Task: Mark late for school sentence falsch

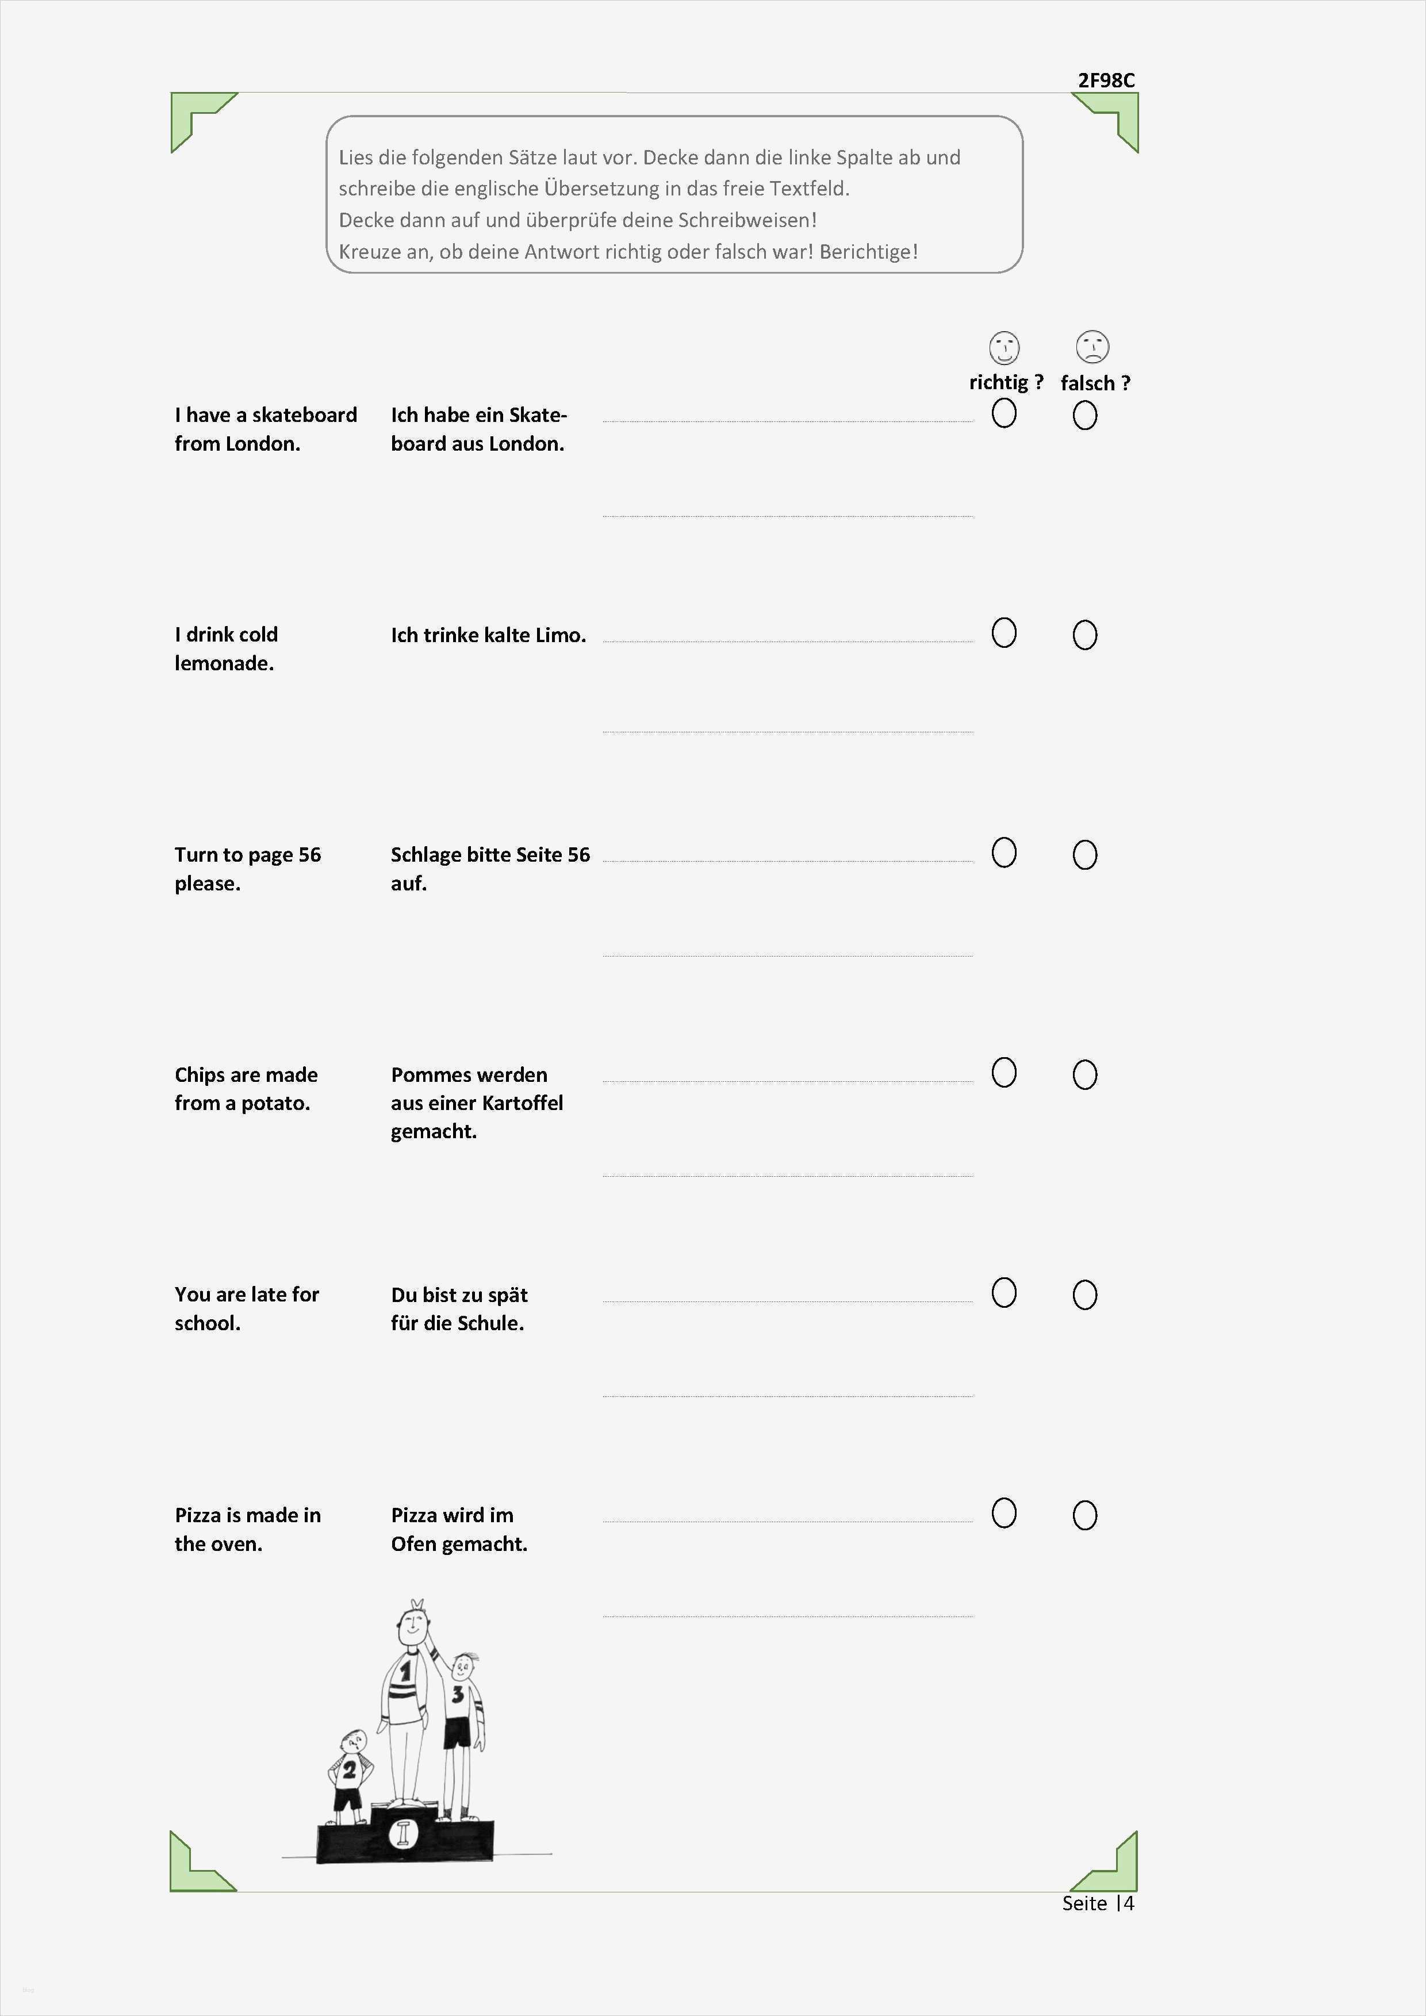Action: (1084, 1294)
